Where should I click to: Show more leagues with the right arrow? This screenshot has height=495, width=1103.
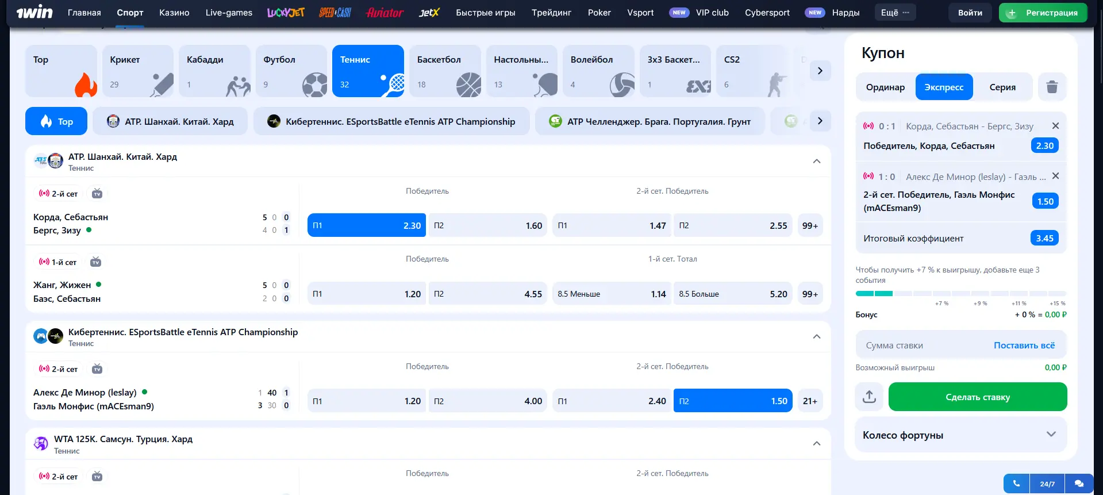(x=820, y=121)
